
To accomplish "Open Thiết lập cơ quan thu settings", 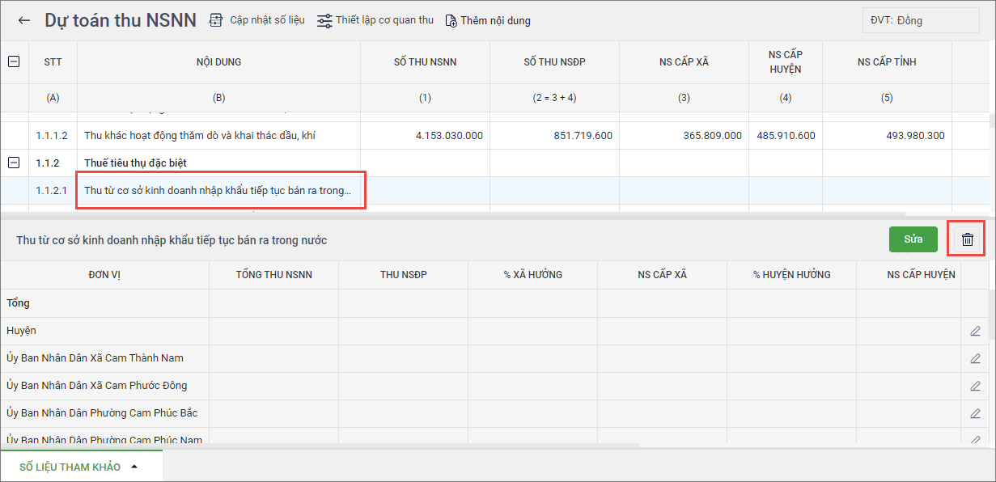I will pos(324,20).
